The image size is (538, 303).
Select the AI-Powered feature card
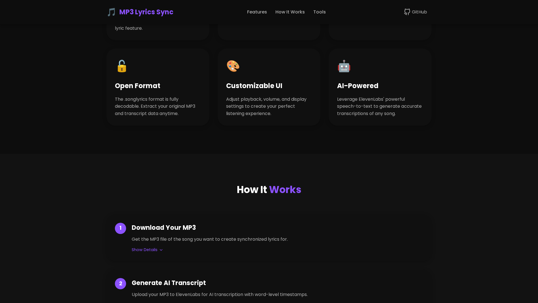point(380,87)
